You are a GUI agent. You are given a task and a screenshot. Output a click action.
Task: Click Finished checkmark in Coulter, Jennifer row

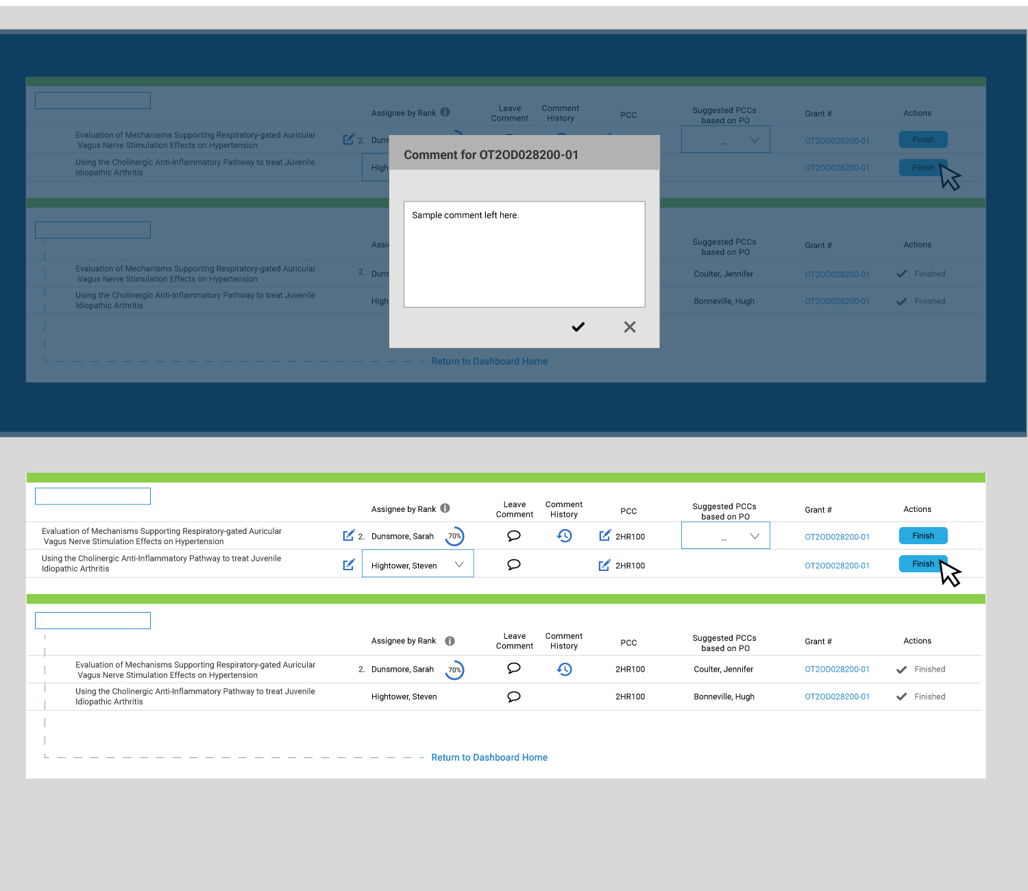point(901,670)
